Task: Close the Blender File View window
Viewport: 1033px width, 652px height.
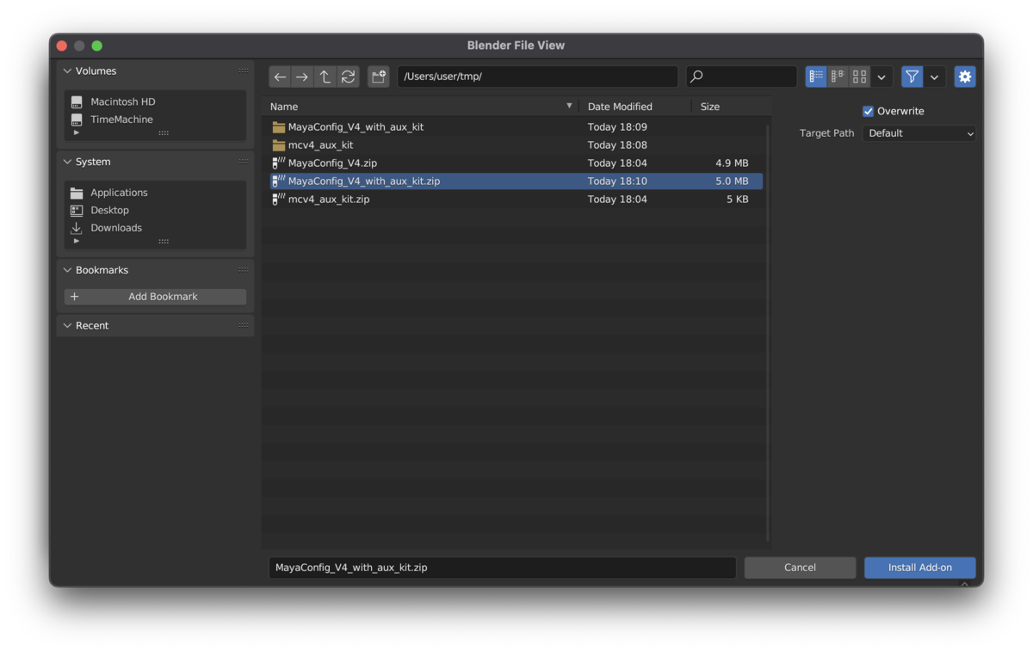Action: click(61, 46)
